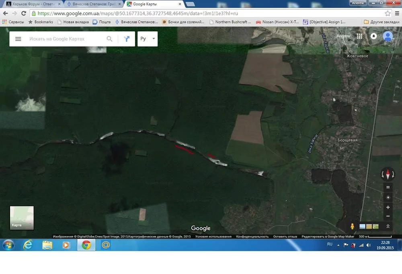Click the 'Оставить отзыв' footer link

[x=285, y=237]
